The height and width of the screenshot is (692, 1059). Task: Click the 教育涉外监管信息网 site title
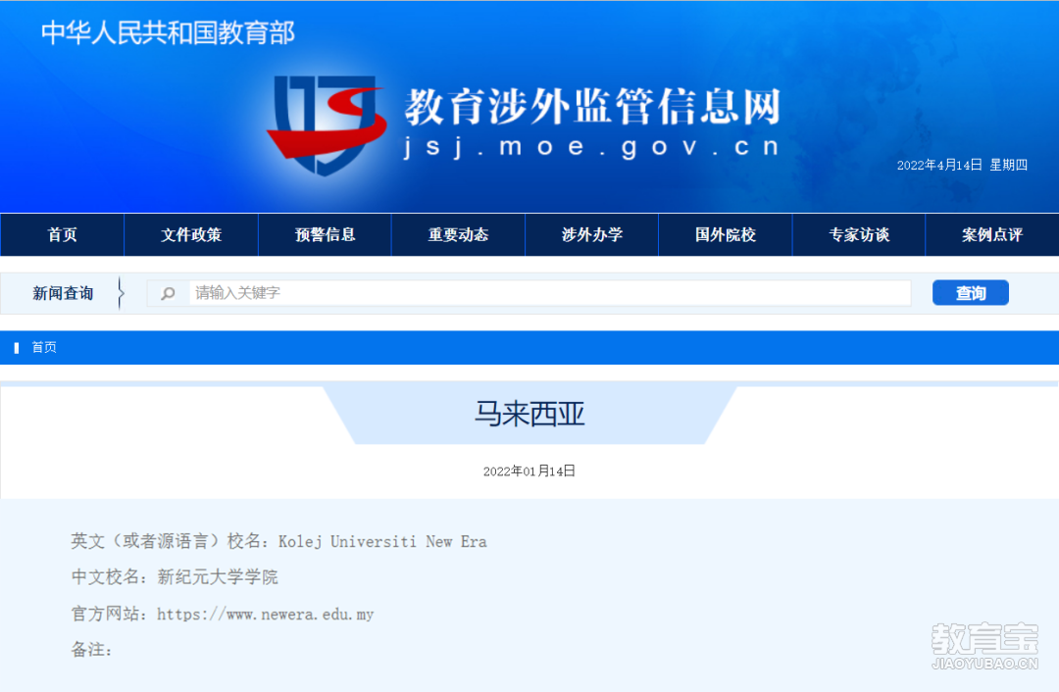[592, 106]
